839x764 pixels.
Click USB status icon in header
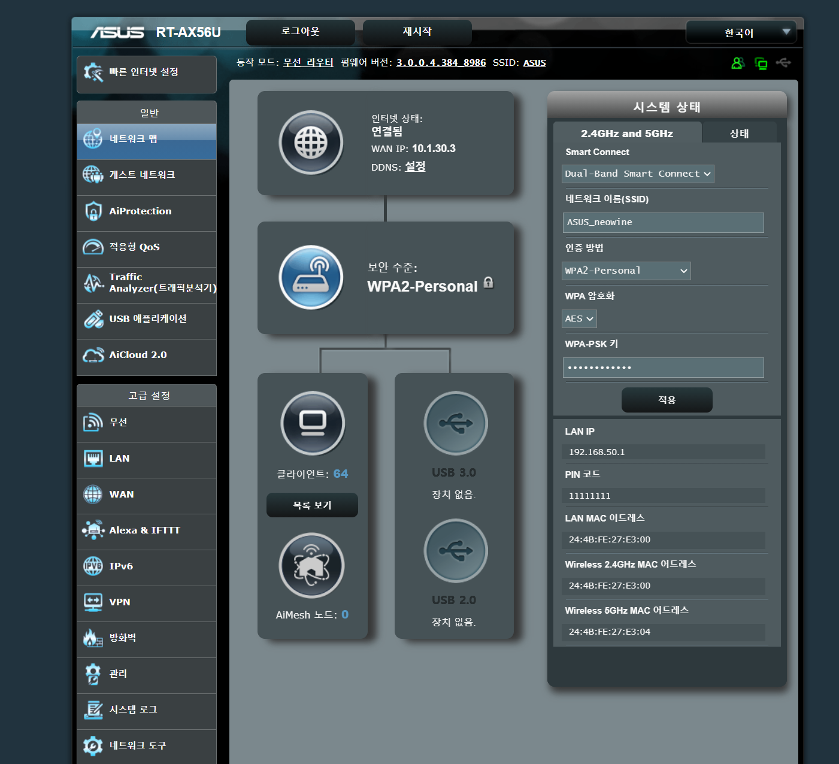[783, 62]
